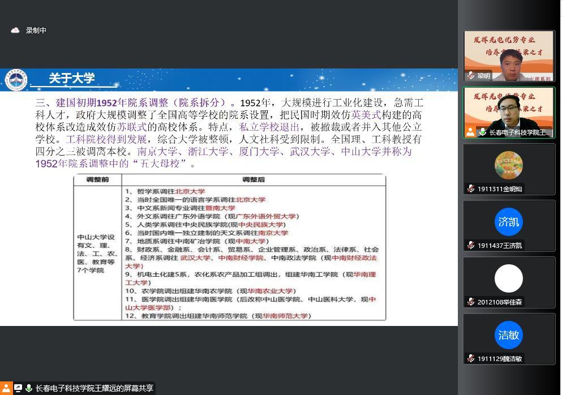
Task: Click muted microphone icon beside 梁明
Action: [471, 76]
